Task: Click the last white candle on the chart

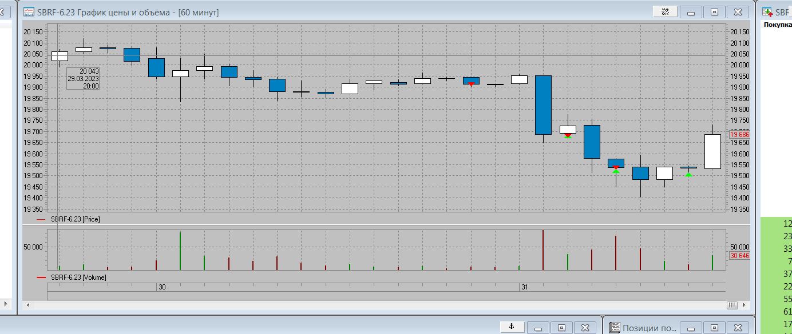Action: [712, 151]
